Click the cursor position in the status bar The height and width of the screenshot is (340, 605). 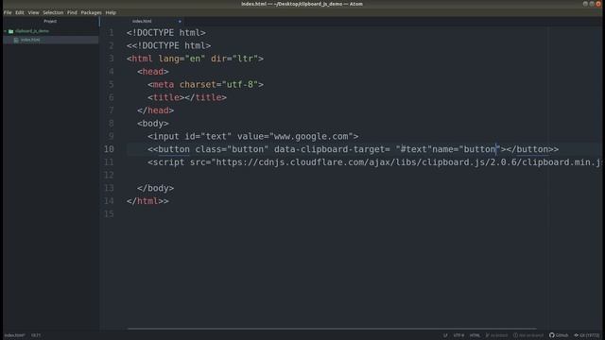pyautogui.click(x=36, y=335)
